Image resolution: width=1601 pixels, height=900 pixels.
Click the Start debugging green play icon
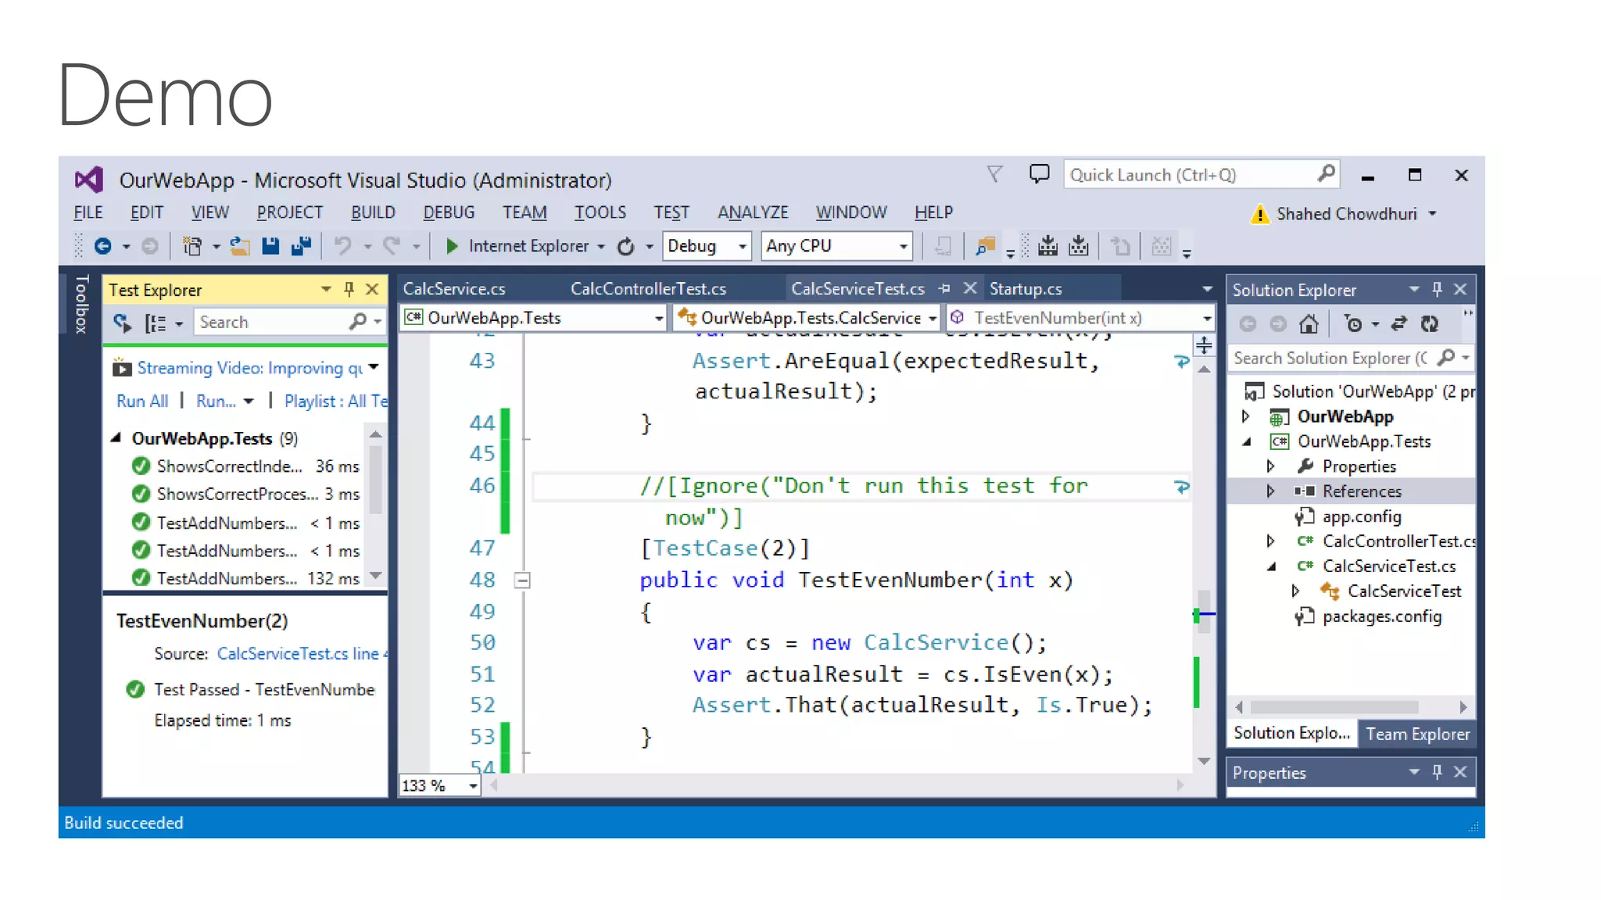[451, 246]
